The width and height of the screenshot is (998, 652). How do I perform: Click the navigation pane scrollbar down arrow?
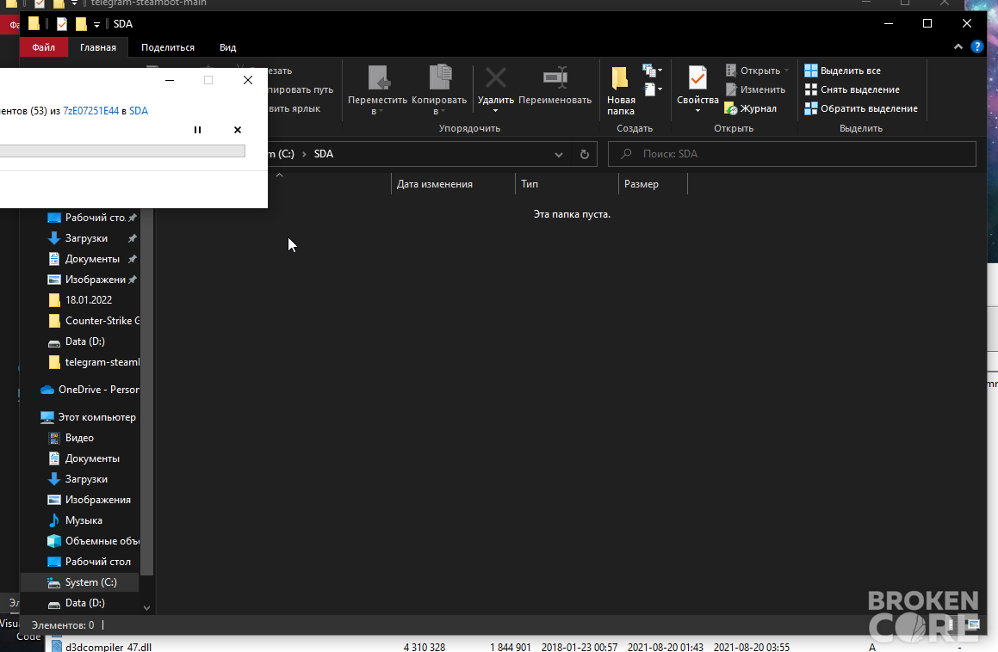[147, 607]
